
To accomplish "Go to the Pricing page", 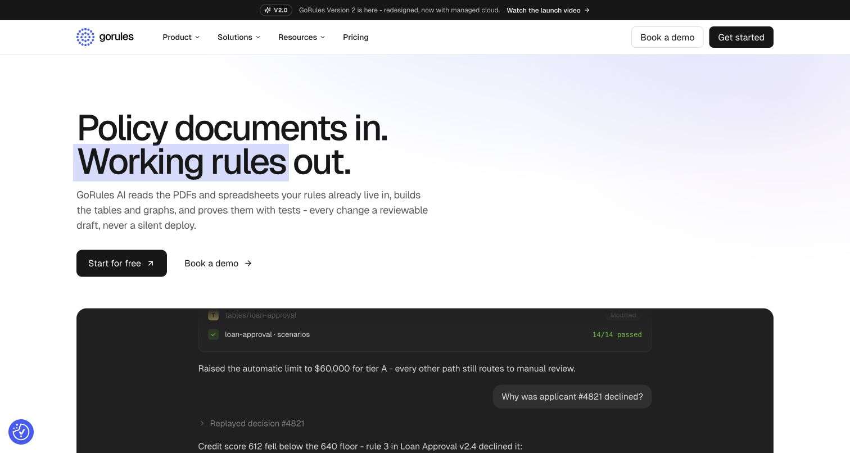I will pos(356,37).
